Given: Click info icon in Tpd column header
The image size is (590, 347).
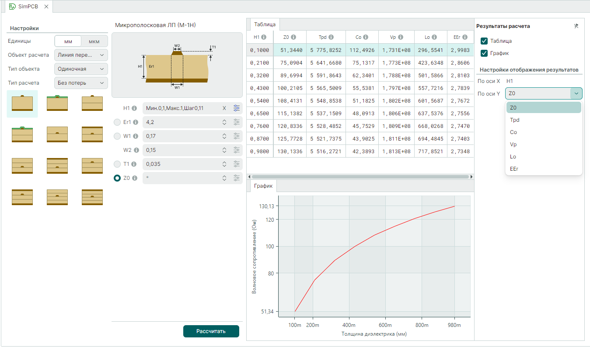Looking at the screenshot, I should click(331, 37).
